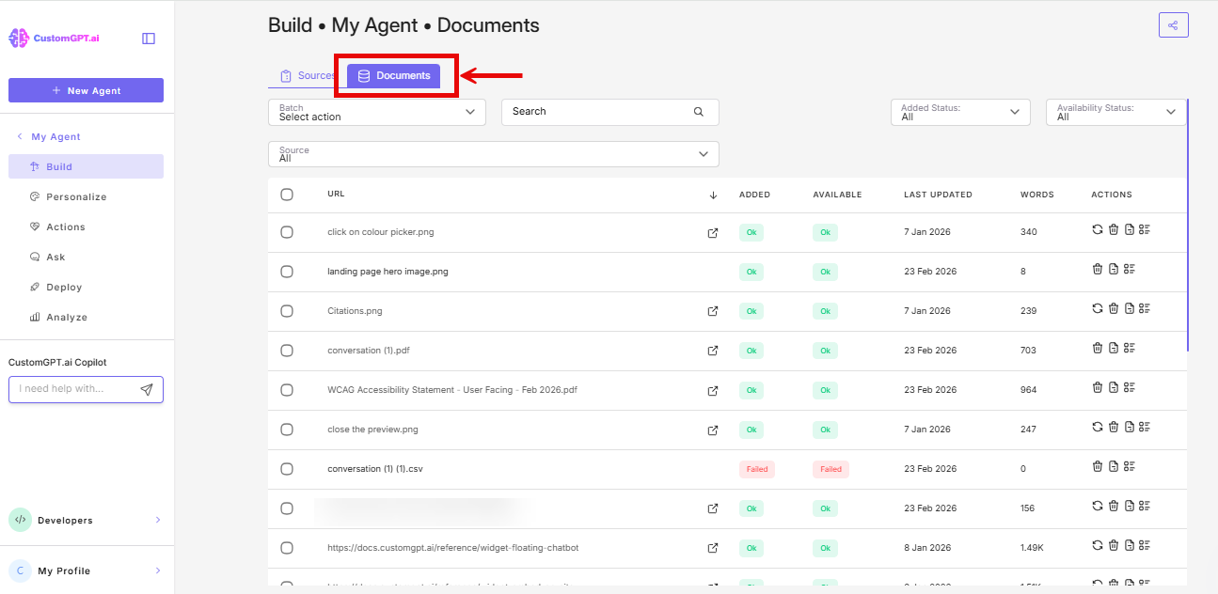This screenshot has height=594, width=1218.
Task: Tick the checkbox next to close the preview.png
Action: tap(287, 429)
